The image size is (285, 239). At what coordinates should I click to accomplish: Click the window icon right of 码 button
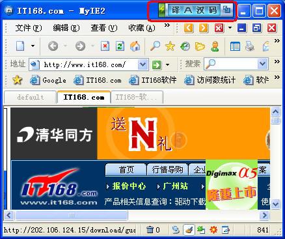226,10
